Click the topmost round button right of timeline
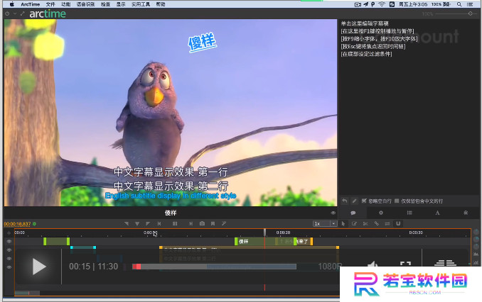 pos(476,232)
